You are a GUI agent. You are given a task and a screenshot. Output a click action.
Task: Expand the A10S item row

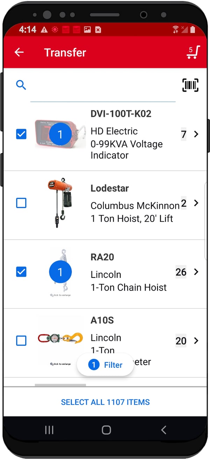coord(196,340)
